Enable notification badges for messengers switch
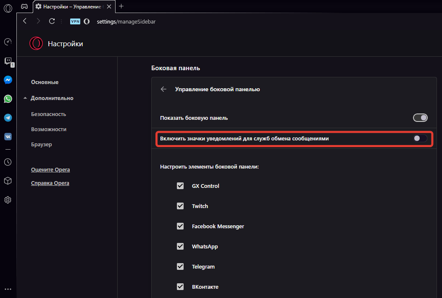 coord(420,138)
